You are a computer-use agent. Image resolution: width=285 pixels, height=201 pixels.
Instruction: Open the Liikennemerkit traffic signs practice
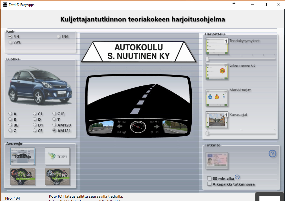(x=217, y=71)
